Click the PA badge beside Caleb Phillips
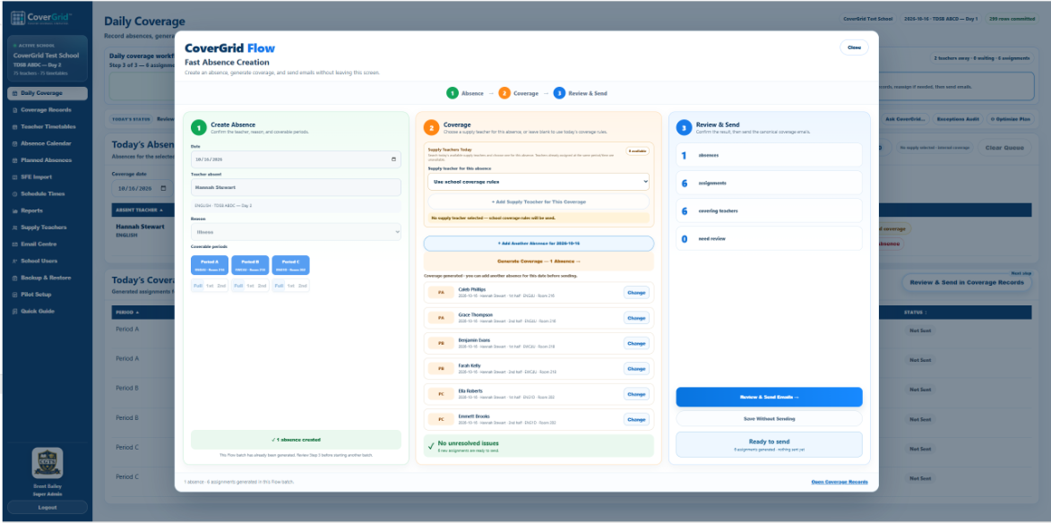The height and width of the screenshot is (523, 1051). [441, 293]
